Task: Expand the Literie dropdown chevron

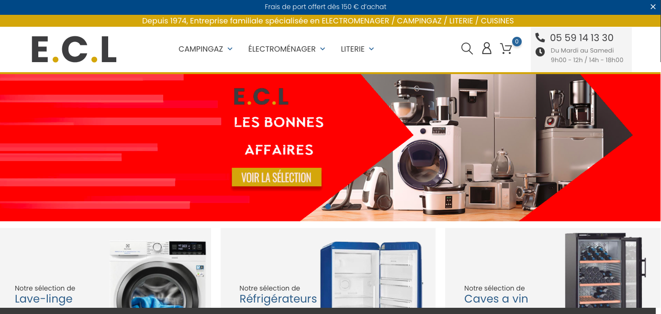Action: coord(371,49)
